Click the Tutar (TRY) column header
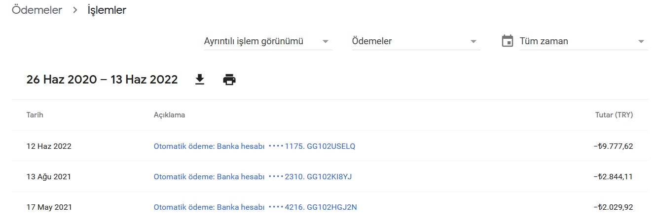 (614, 115)
